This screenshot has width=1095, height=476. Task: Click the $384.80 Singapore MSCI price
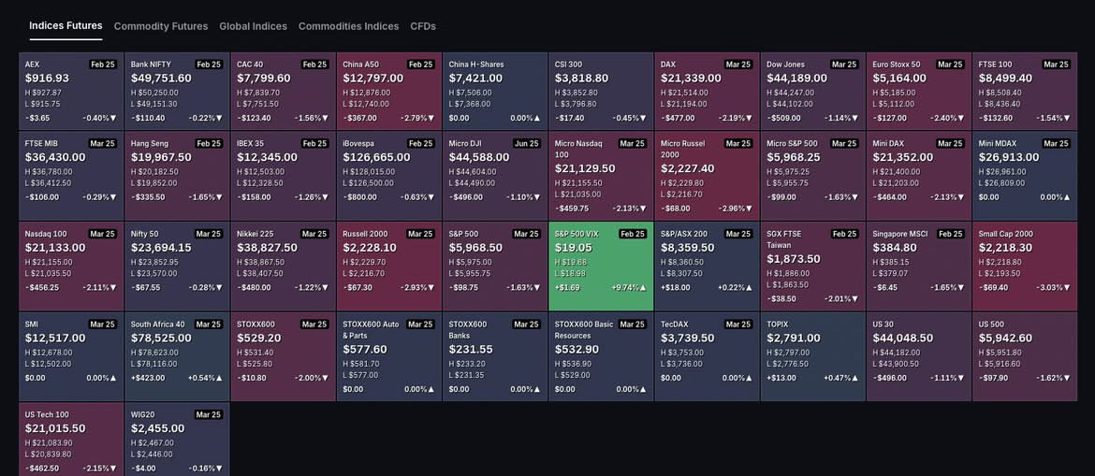pos(895,247)
